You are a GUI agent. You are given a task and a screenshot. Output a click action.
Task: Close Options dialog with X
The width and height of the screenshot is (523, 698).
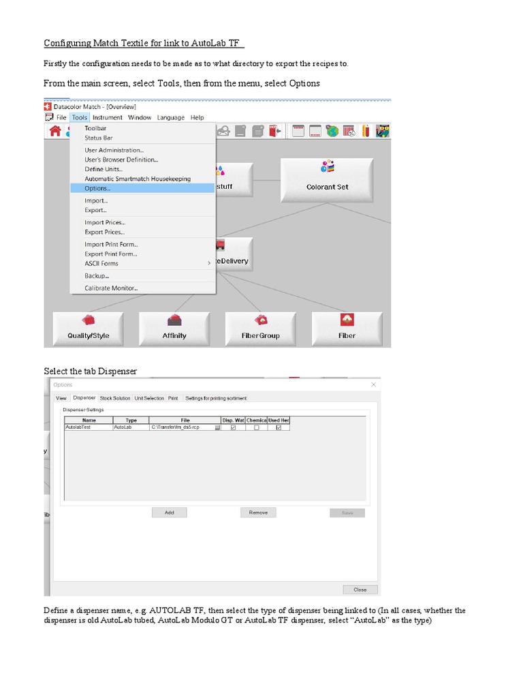pyautogui.click(x=374, y=384)
